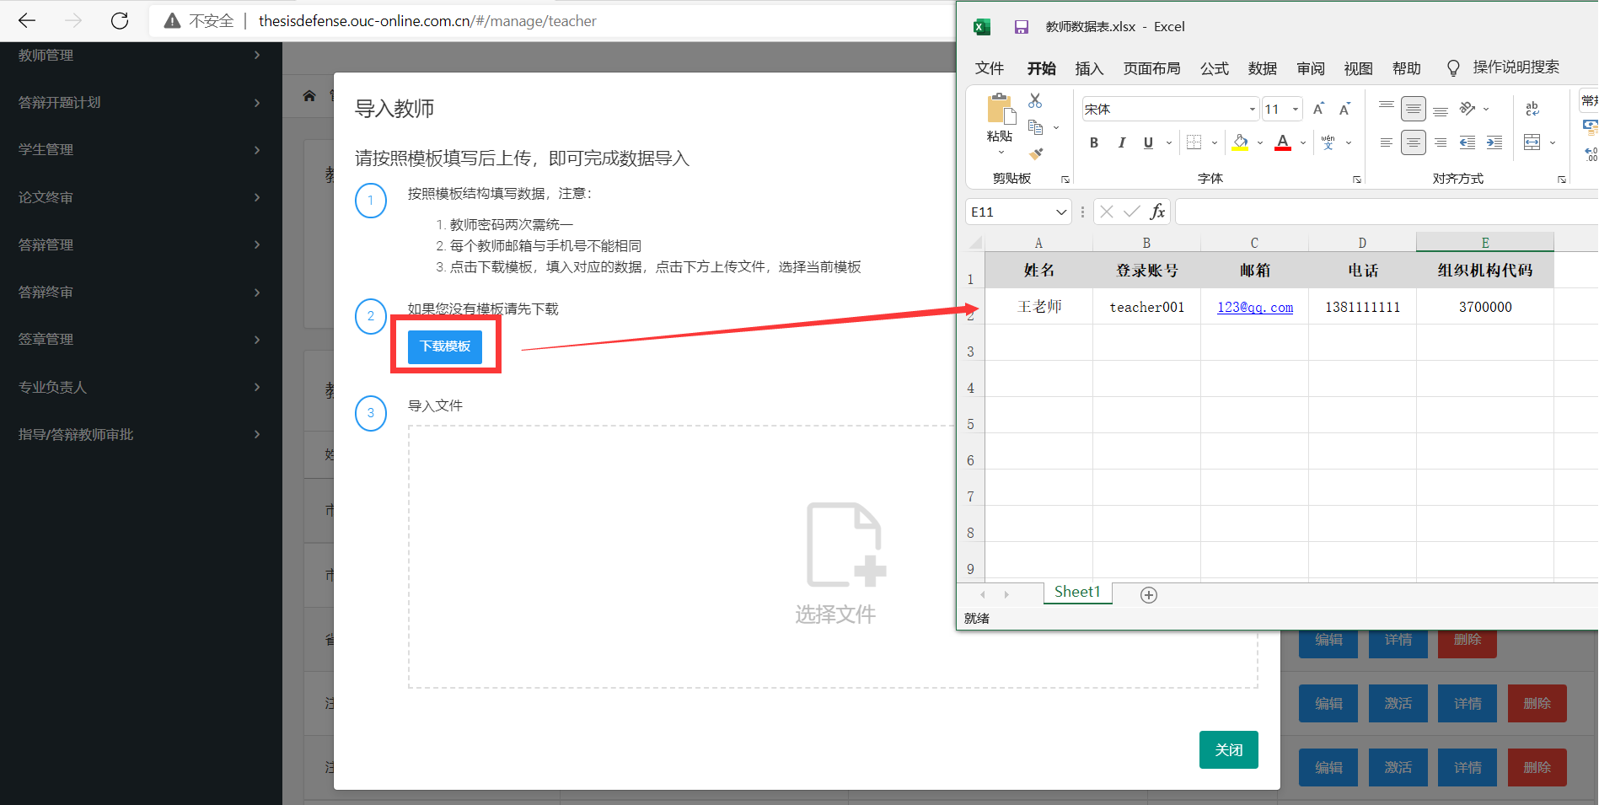1599x805 pixels.
Task: Click the green 关闭 close button
Action: [x=1229, y=749]
